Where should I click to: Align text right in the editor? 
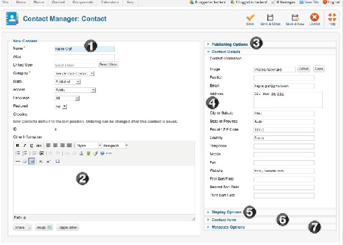[x=62, y=145]
